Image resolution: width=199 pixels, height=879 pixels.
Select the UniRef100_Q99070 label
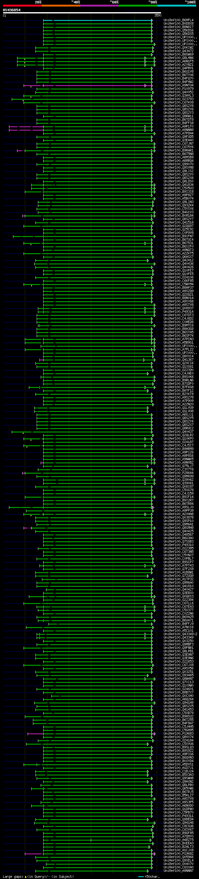178,164
